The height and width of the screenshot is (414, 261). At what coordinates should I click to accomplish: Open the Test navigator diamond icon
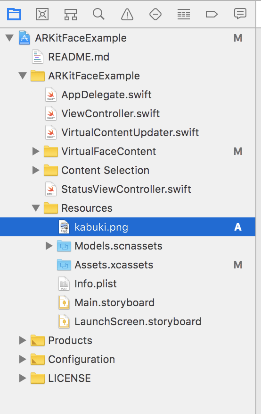pyautogui.click(x=155, y=14)
